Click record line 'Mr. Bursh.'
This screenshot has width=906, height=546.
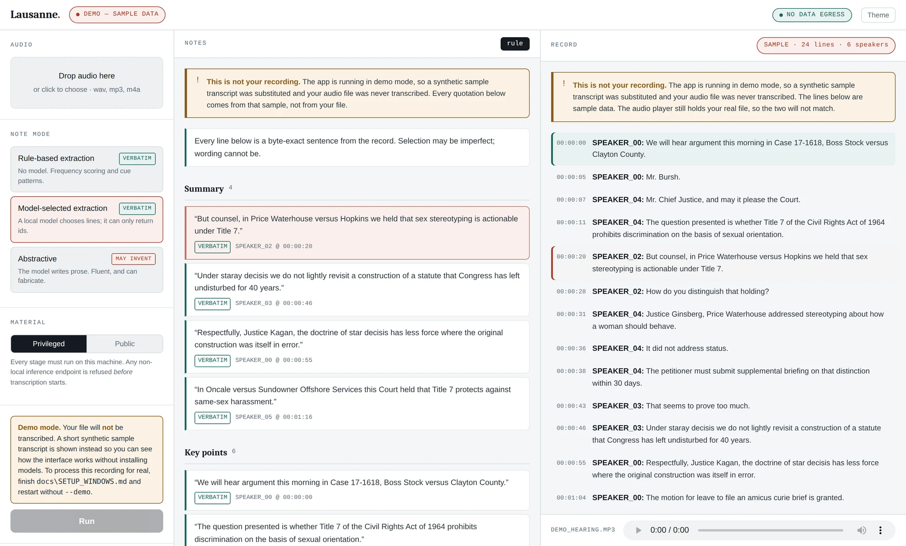(x=723, y=177)
